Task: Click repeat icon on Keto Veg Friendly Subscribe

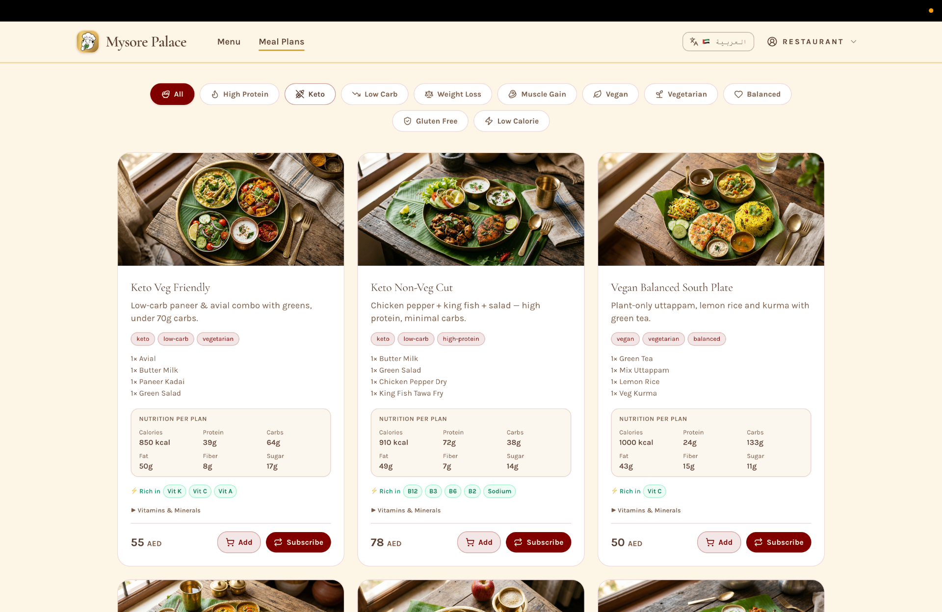Action: pos(278,542)
